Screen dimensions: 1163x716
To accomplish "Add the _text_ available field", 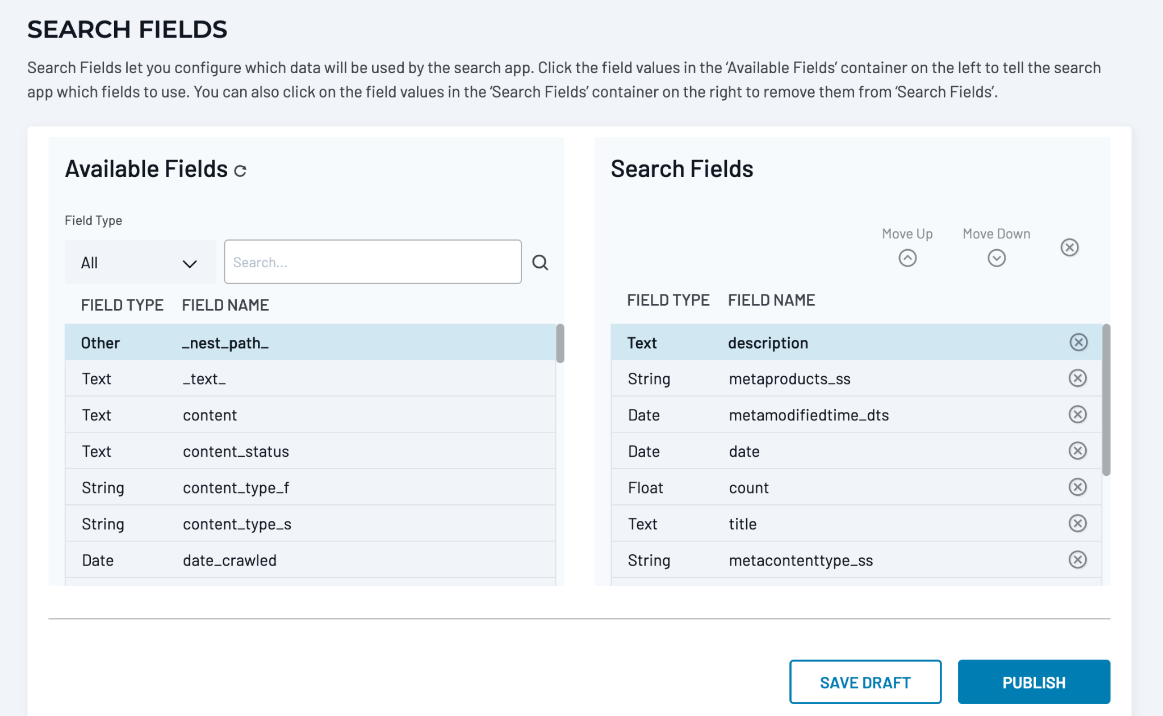I will (310, 378).
